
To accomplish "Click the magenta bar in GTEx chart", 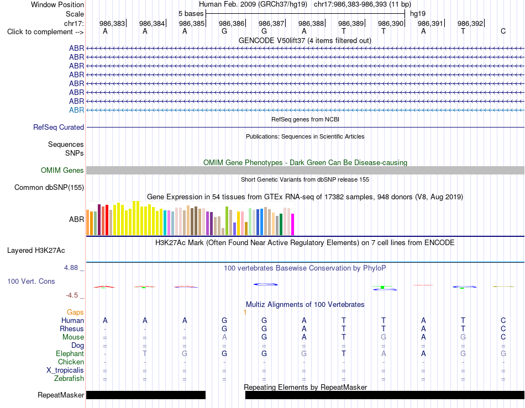I will (293, 225).
